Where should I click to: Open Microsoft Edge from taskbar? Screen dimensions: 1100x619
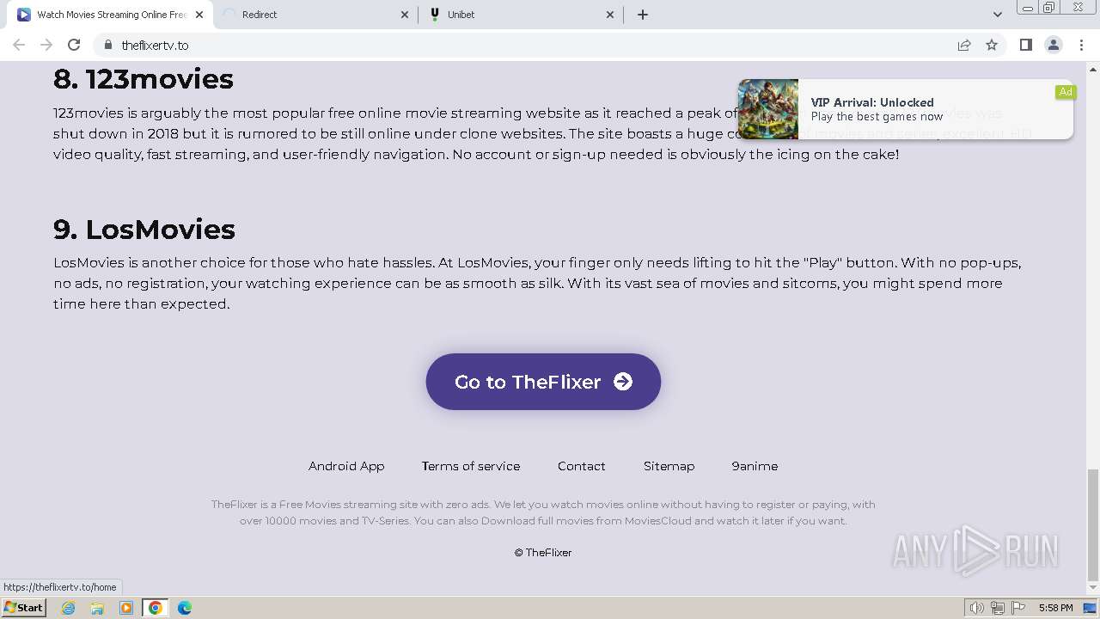pos(185,608)
